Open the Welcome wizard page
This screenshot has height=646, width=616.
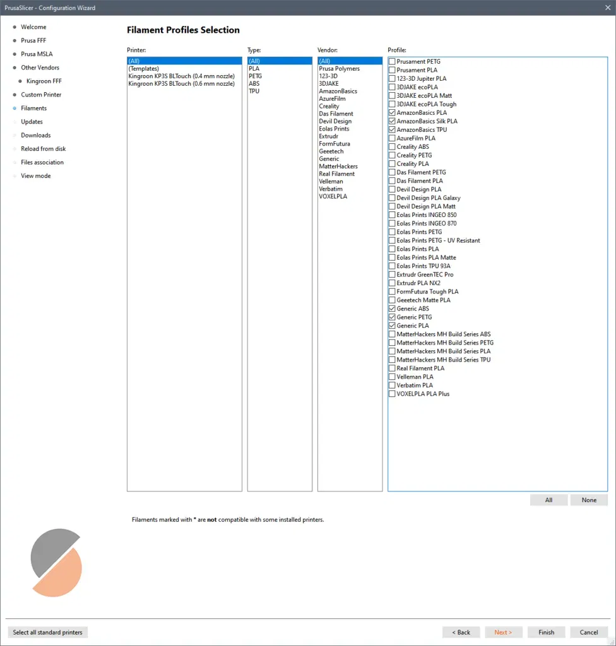(33, 26)
